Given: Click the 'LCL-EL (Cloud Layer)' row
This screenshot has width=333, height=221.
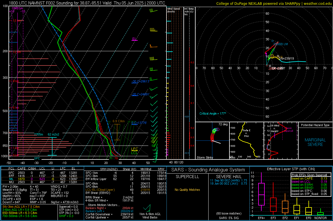Looking at the screenshot, I should (x=126, y=190).
